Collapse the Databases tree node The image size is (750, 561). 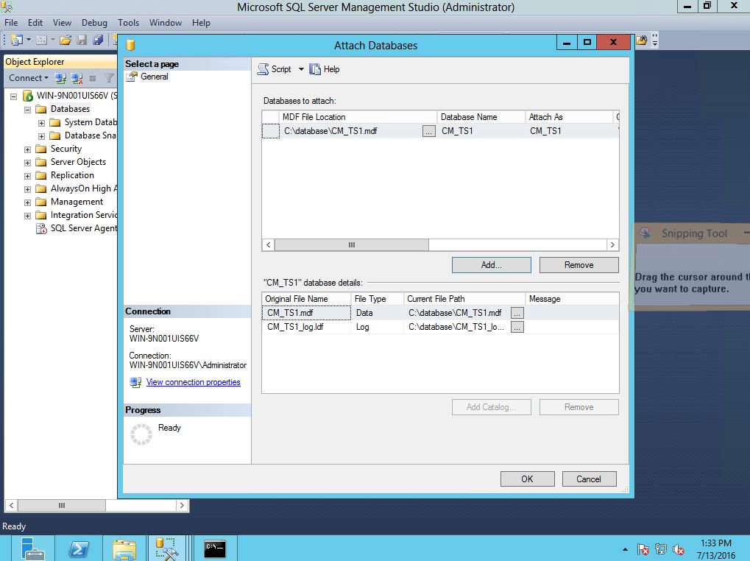(28, 110)
